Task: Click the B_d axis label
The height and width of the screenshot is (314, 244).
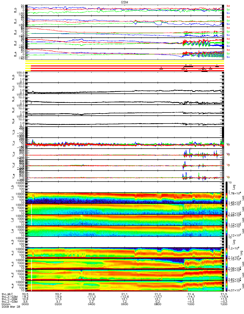Action: 15,43
